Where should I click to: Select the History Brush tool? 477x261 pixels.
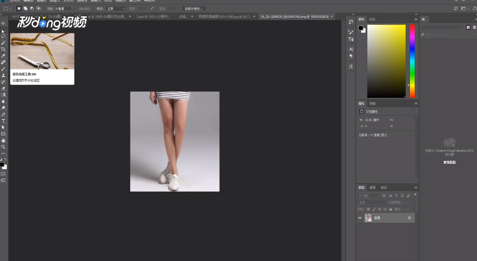(x=3, y=82)
